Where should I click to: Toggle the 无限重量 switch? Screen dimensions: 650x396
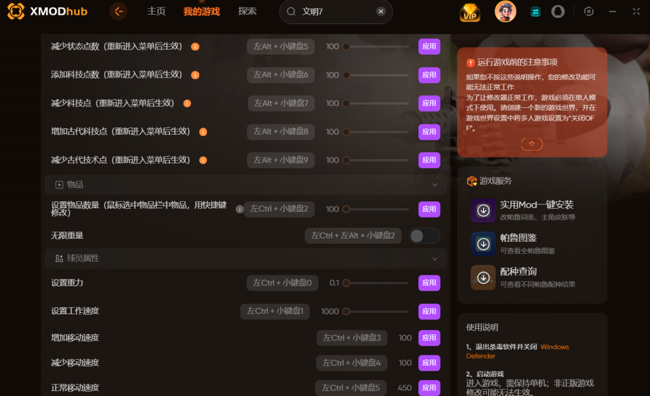point(424,235)
